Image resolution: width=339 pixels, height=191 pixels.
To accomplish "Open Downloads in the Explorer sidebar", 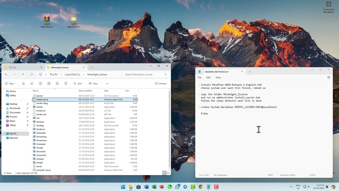I will pyautogui.click(x=15, y=108).
